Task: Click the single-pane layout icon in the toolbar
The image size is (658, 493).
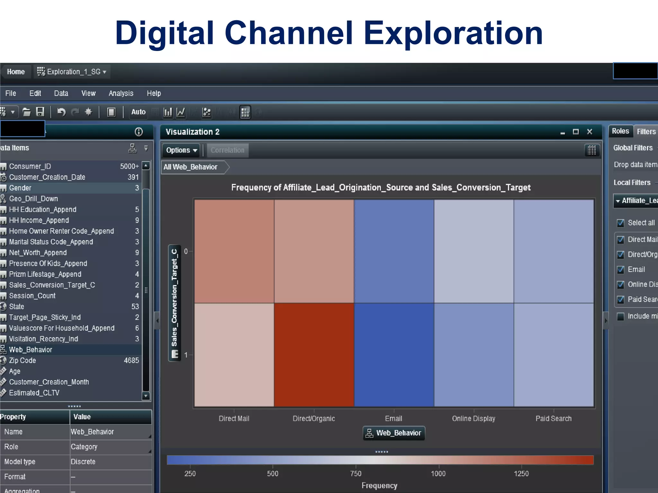Action: [111, 112]
